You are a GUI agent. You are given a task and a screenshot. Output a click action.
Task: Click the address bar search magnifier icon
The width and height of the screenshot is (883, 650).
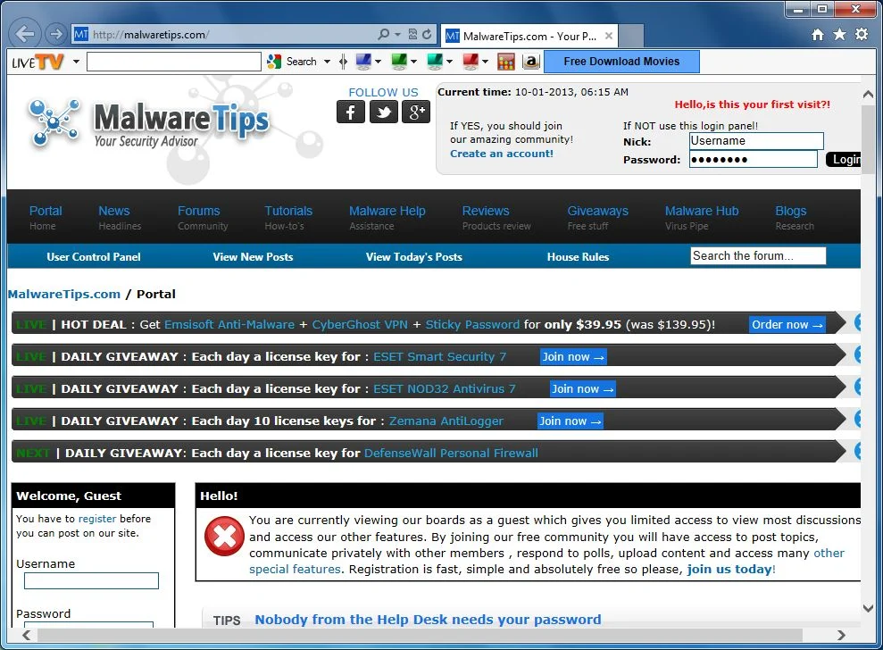(x=384, y=34)
